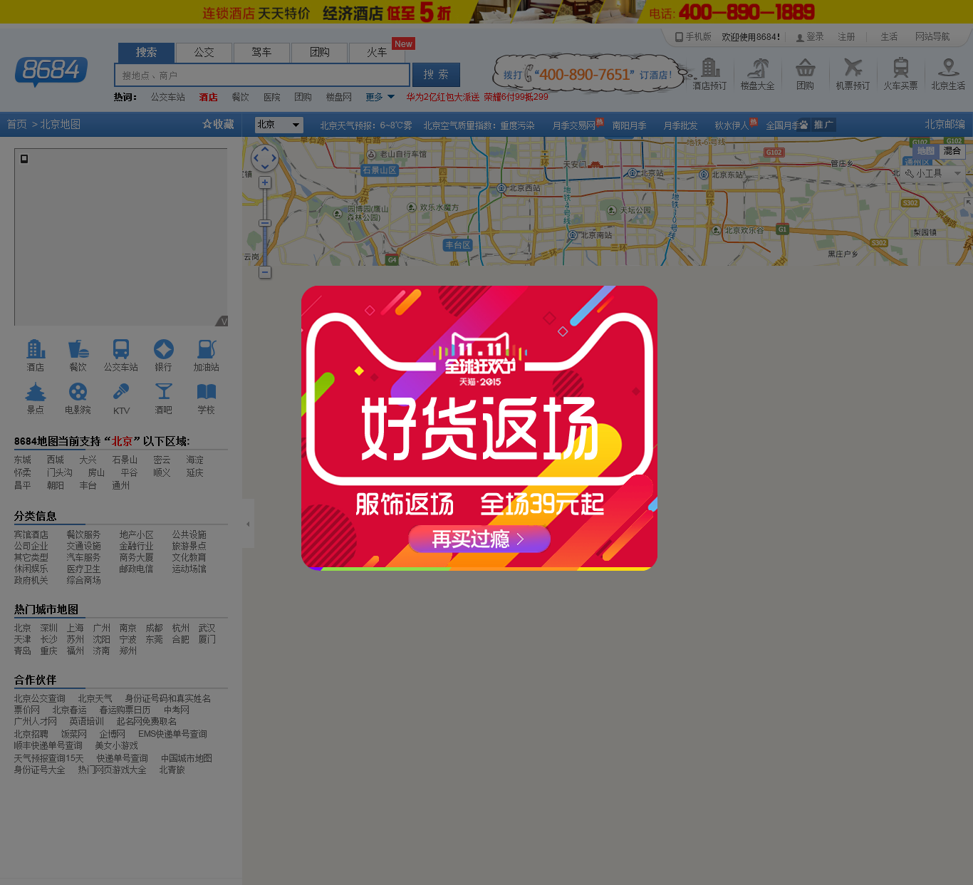
Task: Switch to the 公交 bus tab
Action: coord(204,52)
